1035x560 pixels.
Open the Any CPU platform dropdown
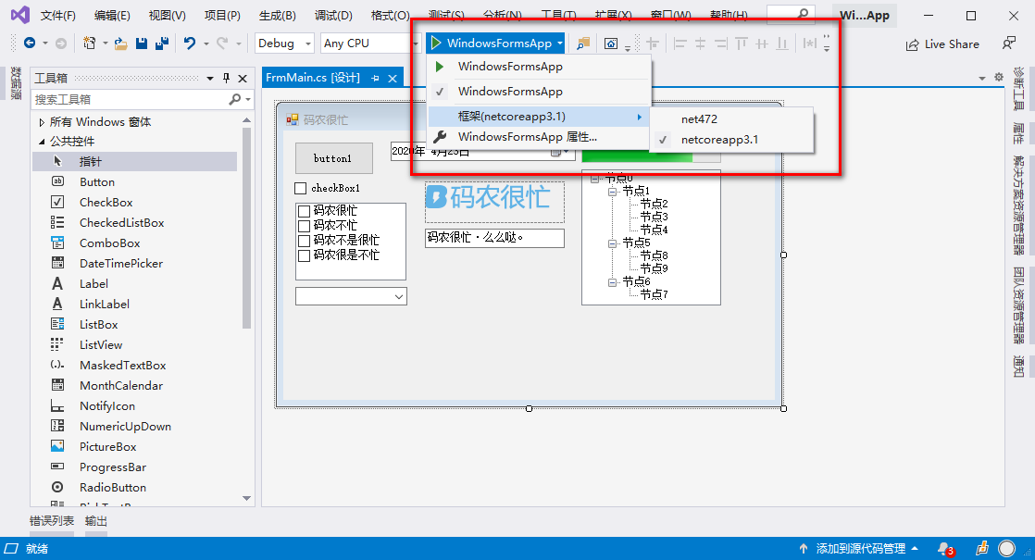coord(416,44)
